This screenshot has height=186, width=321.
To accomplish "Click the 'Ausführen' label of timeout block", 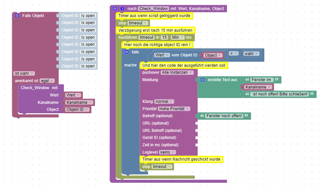I will 128,37.
